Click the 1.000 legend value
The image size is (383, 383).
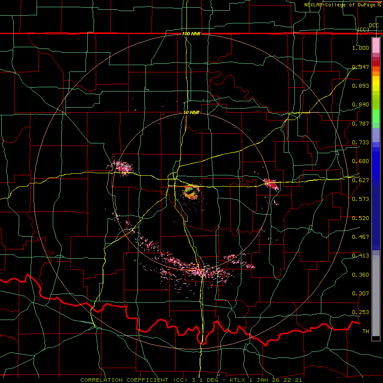(360, 48)
